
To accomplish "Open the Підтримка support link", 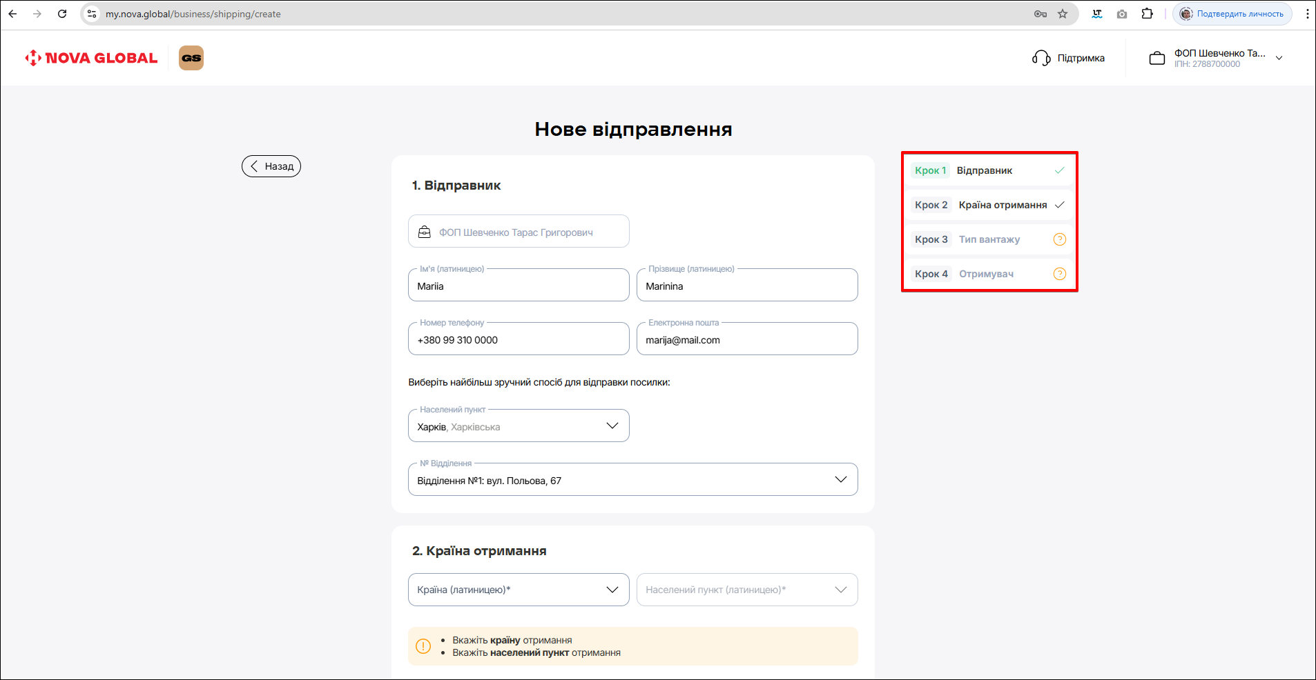I will (1081, 59).
